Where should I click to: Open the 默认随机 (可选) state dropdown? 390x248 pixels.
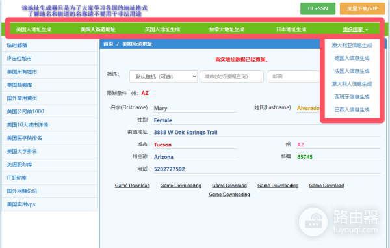click(163, 76)
